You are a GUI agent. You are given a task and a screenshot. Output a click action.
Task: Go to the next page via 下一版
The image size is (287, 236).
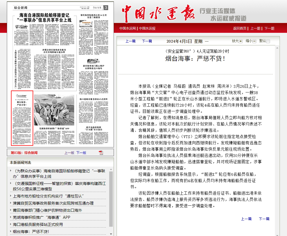(81, 153)
